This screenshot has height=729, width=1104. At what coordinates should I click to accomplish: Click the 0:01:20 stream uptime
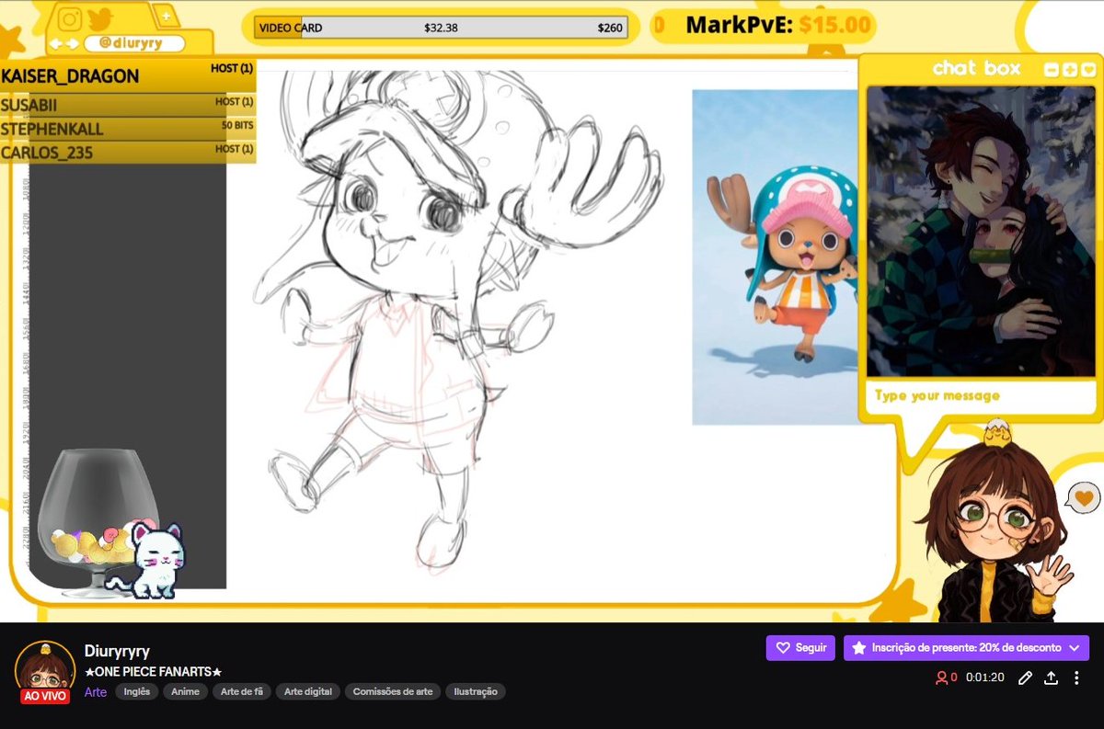point(985,678)
